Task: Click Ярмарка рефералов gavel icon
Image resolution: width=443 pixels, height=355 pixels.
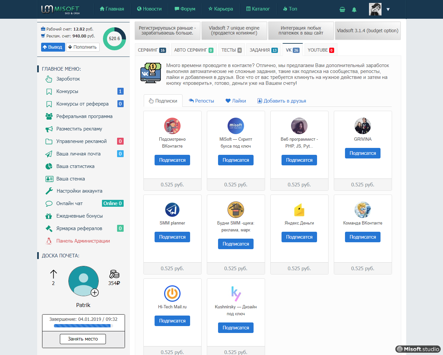Action: 49,228
